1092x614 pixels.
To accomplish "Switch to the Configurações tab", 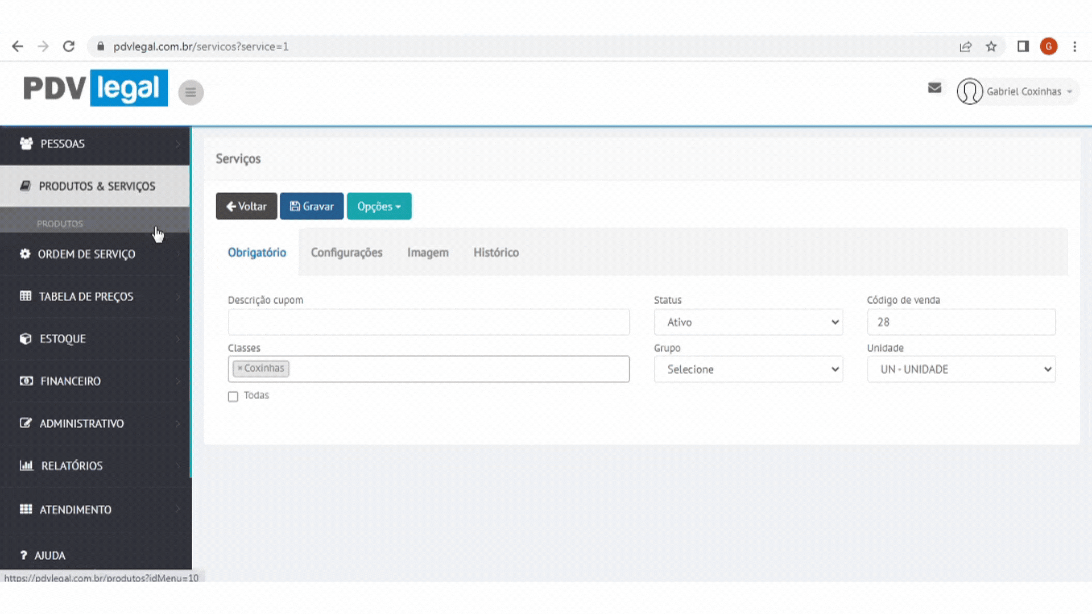I will 346,252.
